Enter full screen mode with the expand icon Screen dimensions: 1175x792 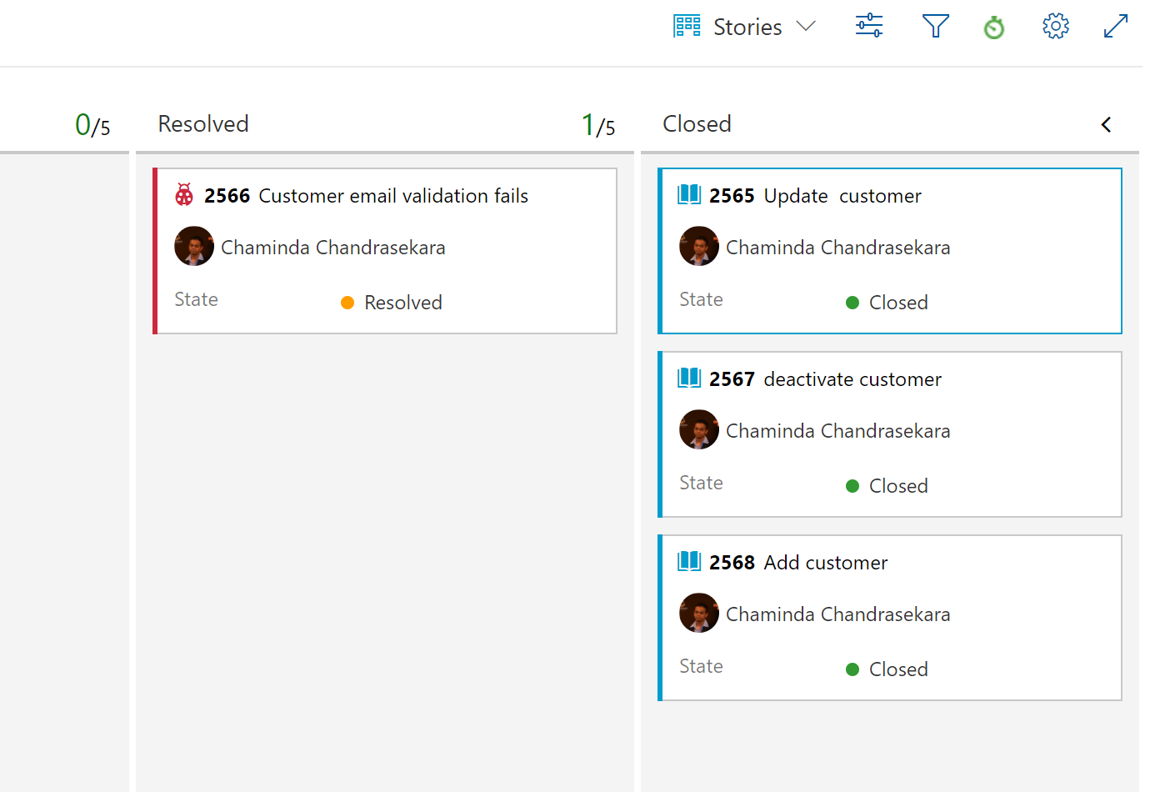pyautogui.click(x=1116, y=26)
